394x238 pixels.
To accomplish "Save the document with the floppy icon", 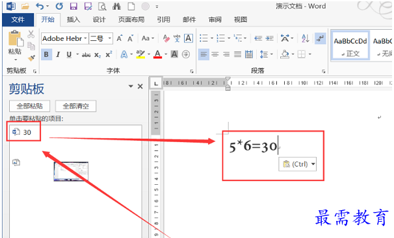I will click(x=73, y=6).
